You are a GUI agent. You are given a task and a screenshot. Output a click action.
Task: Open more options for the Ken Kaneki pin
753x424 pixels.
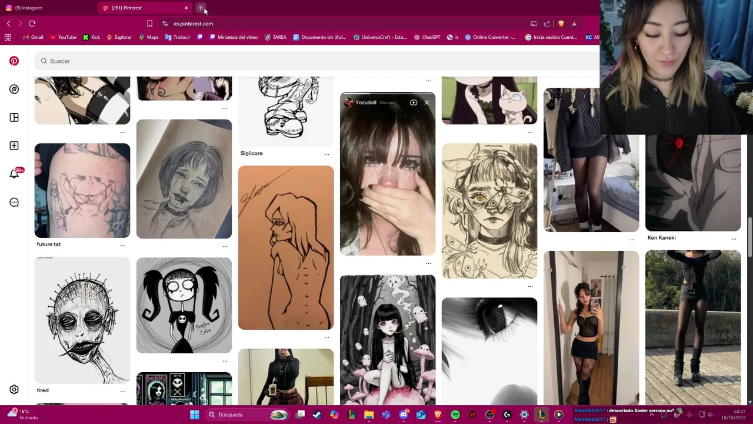click(734, 238)
